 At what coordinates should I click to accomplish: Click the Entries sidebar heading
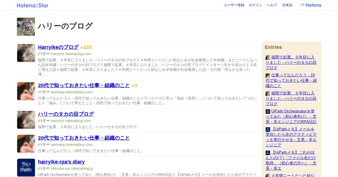273,47
